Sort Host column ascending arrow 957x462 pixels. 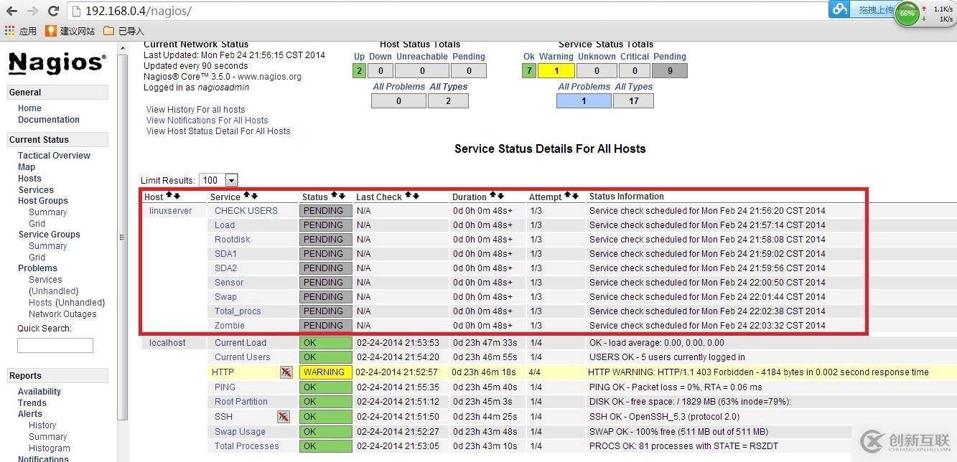point(169,196)
